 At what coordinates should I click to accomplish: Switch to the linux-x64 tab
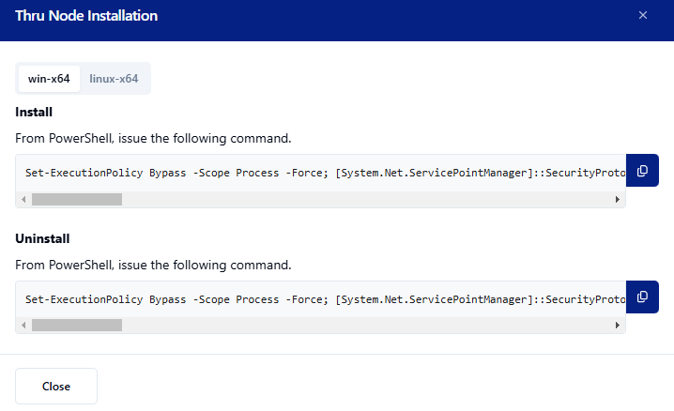[x=114, y=79]
